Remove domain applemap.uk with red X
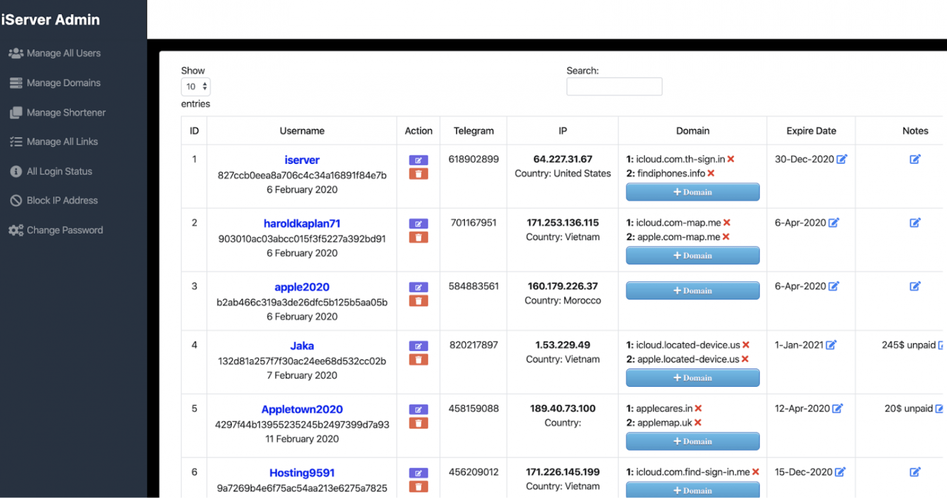 click(x=698, y=423)
